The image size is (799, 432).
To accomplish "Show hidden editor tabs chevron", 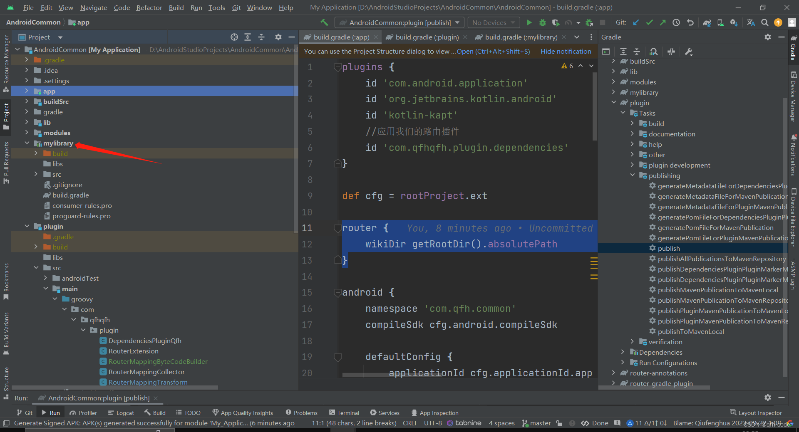I will coord(577,37).
